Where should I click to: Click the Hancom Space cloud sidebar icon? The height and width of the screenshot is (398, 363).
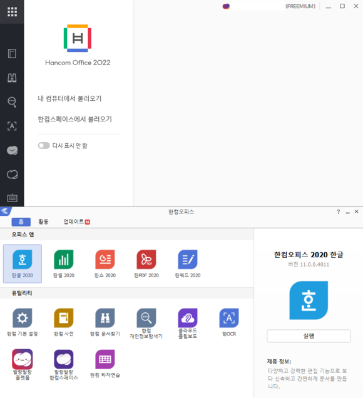12,175
